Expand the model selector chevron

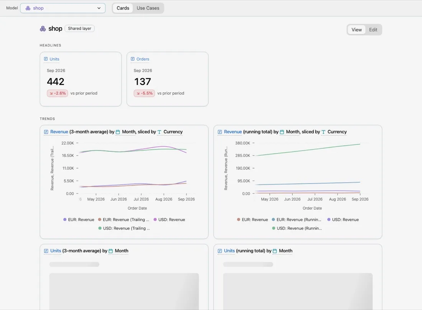[x=99, y=8]
